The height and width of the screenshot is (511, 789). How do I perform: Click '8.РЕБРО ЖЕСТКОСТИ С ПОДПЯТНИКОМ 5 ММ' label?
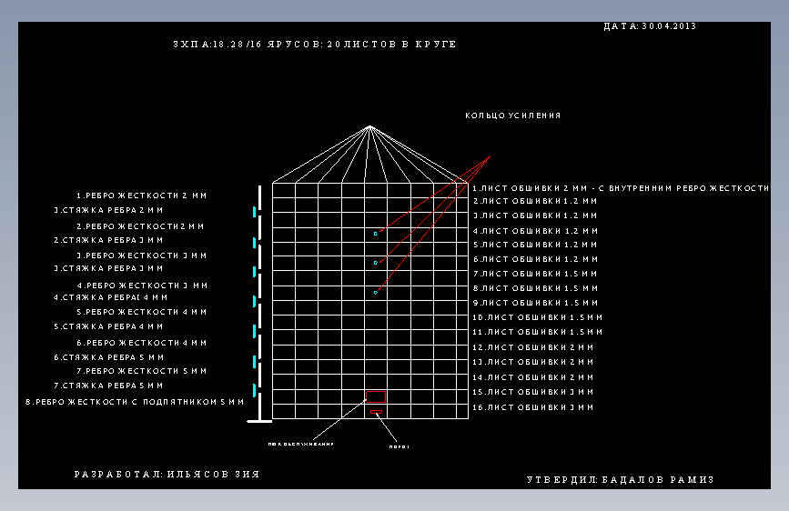point(135,403)
